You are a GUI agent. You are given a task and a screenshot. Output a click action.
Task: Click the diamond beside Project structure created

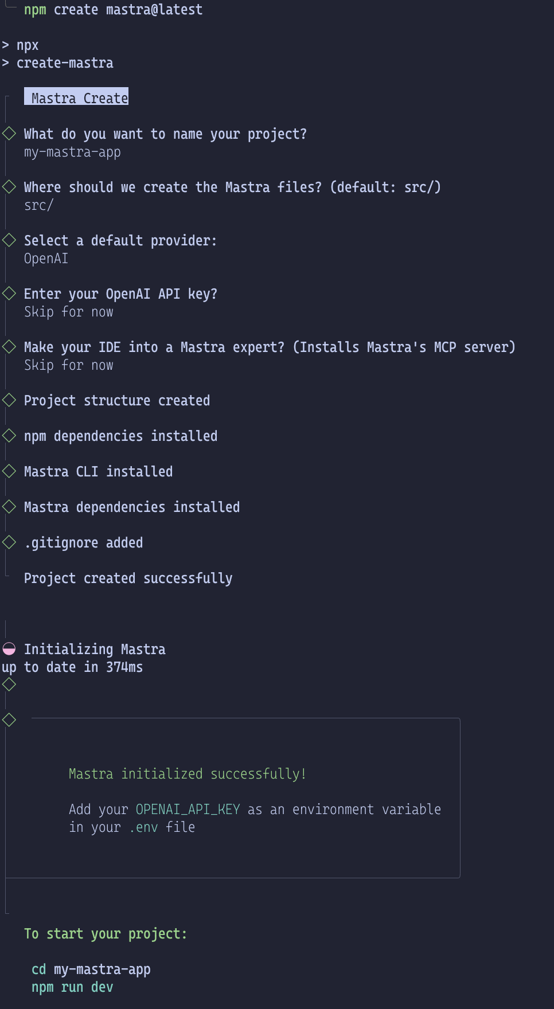pyautogui.click(x=9, y=400)
